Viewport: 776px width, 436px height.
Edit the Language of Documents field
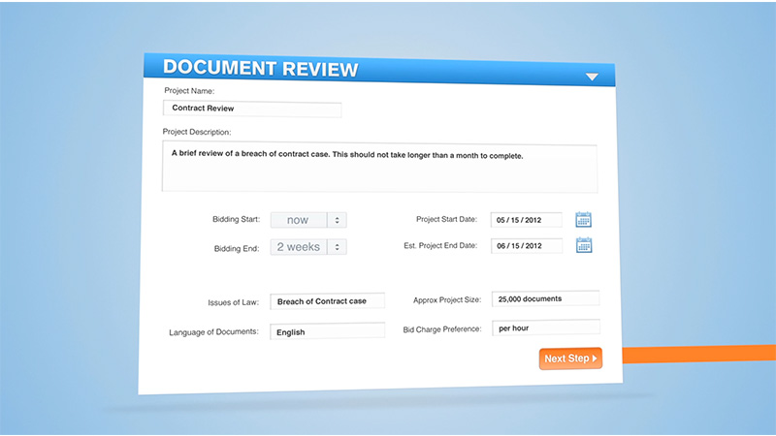tap(327, 331)
